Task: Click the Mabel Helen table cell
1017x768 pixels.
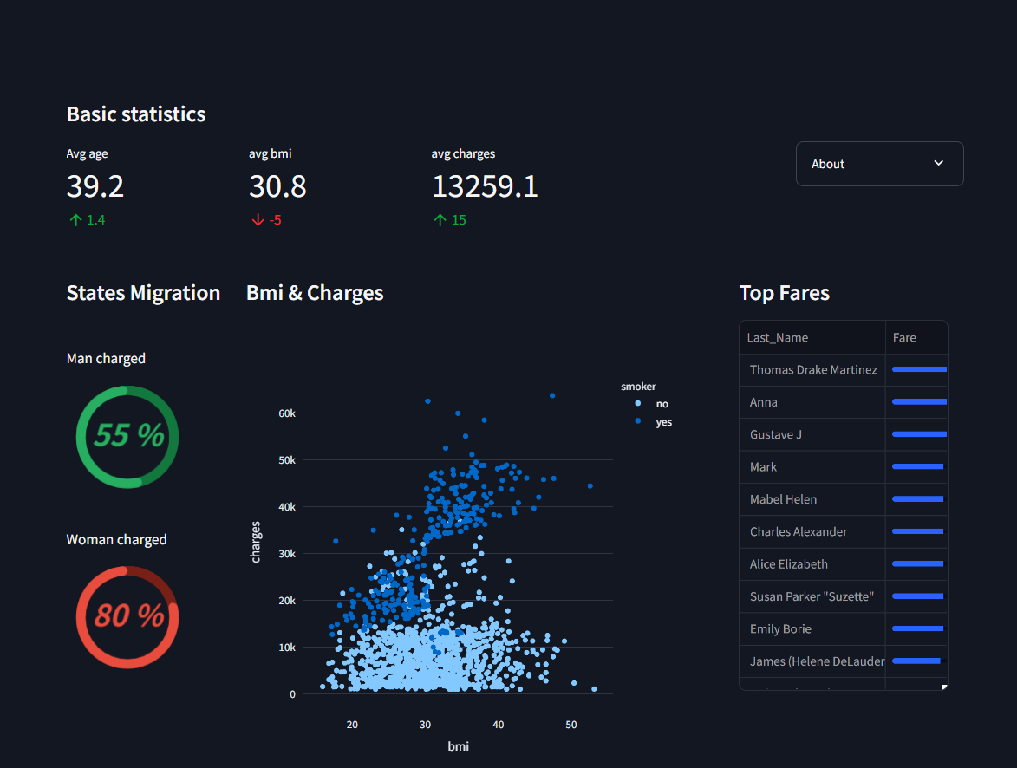Action: pyautogui.click(x=812, y=499)
